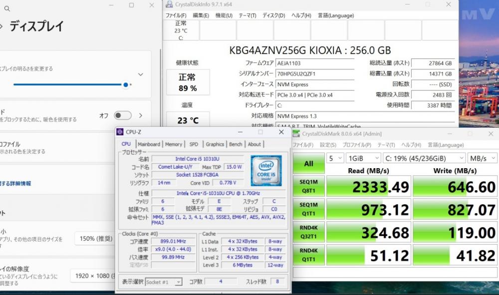The width and height of the screenshot is (499, 295).
Task: Adjust the display brightness slider
Action: tap(72, 85)
